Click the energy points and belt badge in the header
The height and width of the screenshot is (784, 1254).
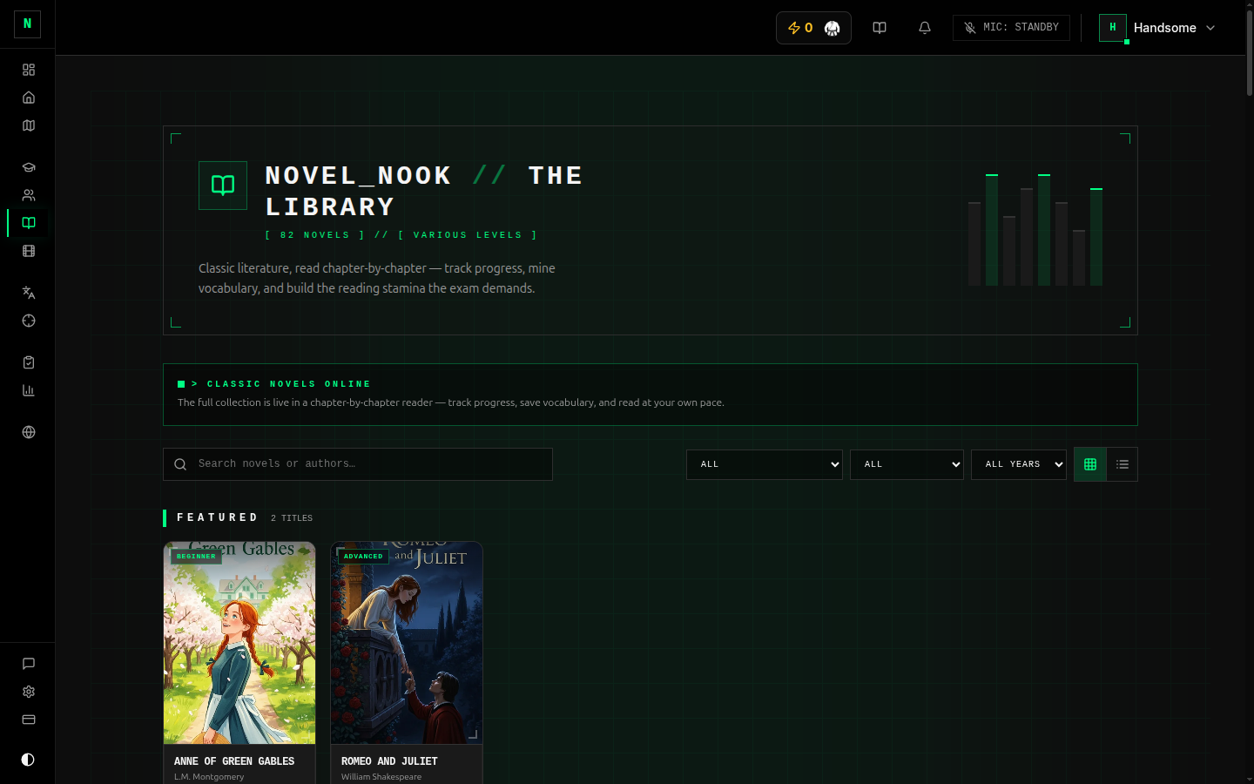click(813, 28)
